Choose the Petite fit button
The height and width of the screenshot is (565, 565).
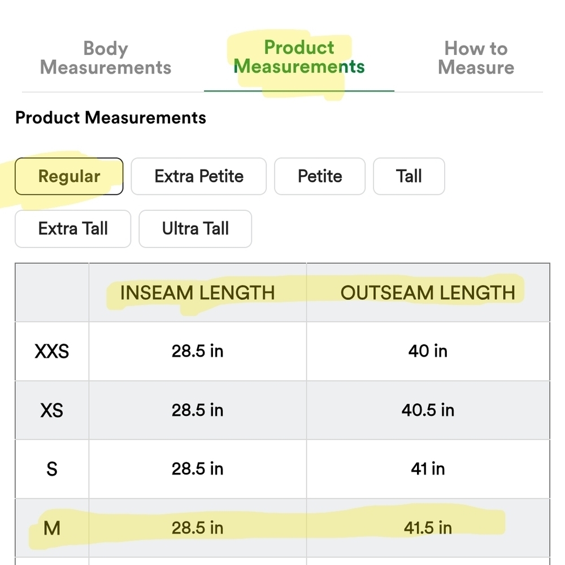320,176
